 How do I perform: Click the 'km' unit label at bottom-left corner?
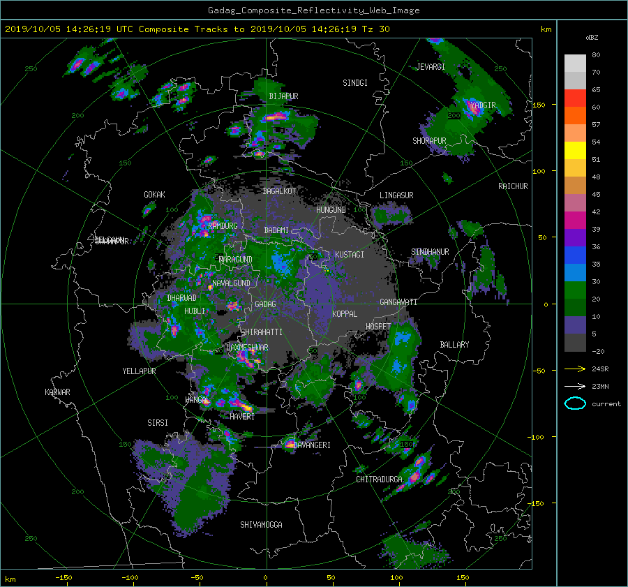point(10,579)
